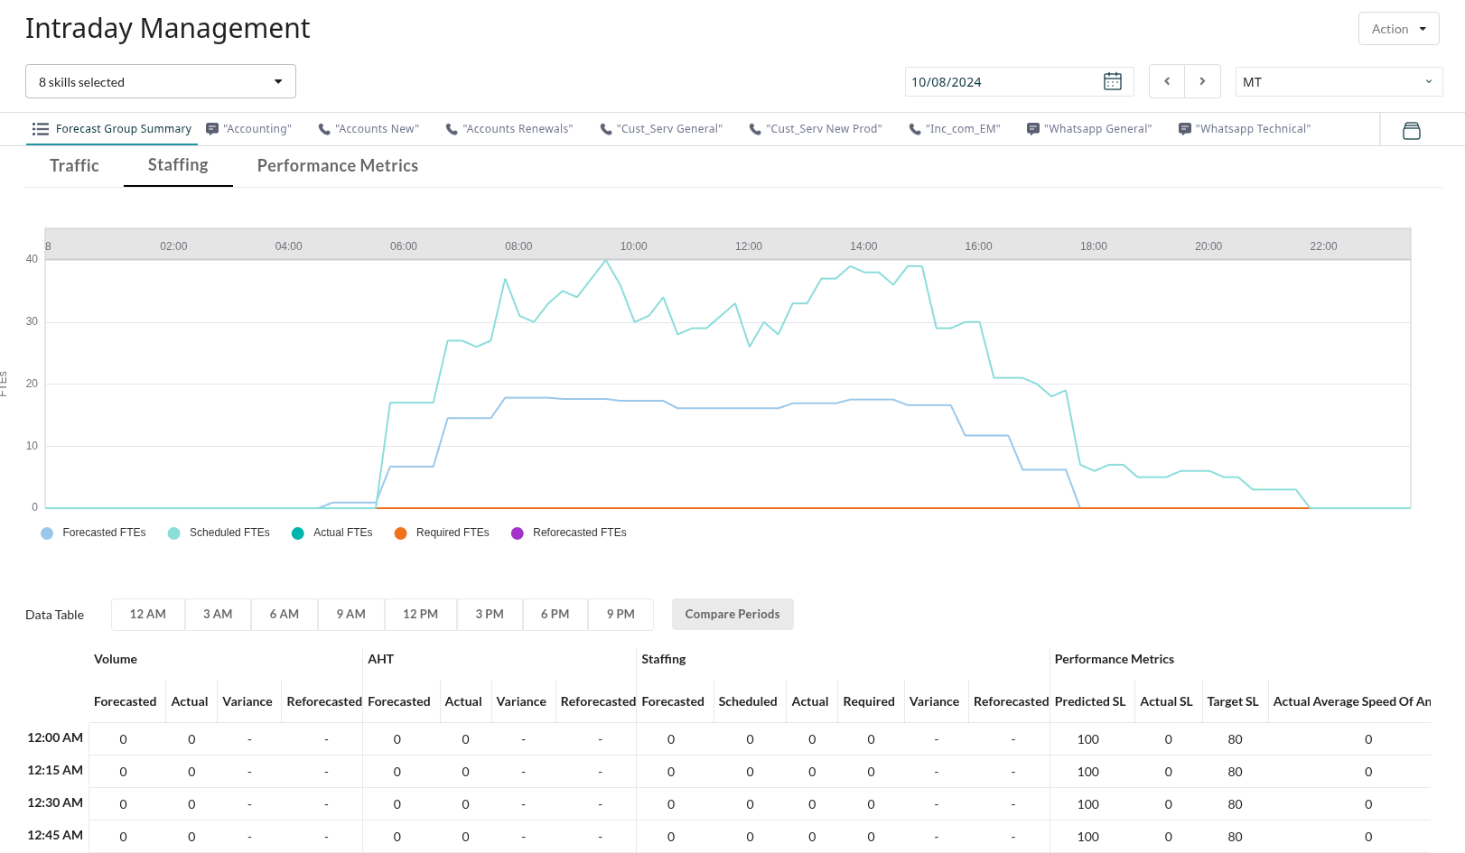Hide Scheduled FTEs via its legend marker
The width and height of the screenshot is (1465, 853).
click(x=173, y=533)
